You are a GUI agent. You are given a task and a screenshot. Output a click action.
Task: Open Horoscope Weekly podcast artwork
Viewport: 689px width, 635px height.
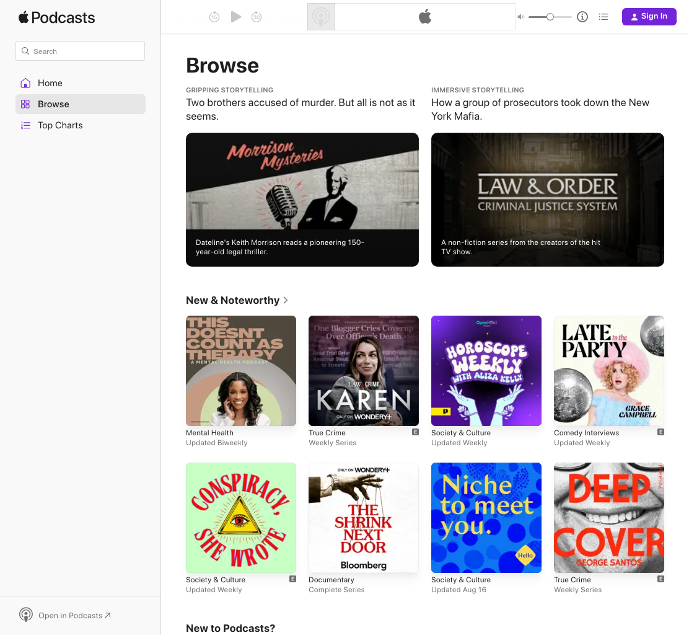(x=486, y=371)
